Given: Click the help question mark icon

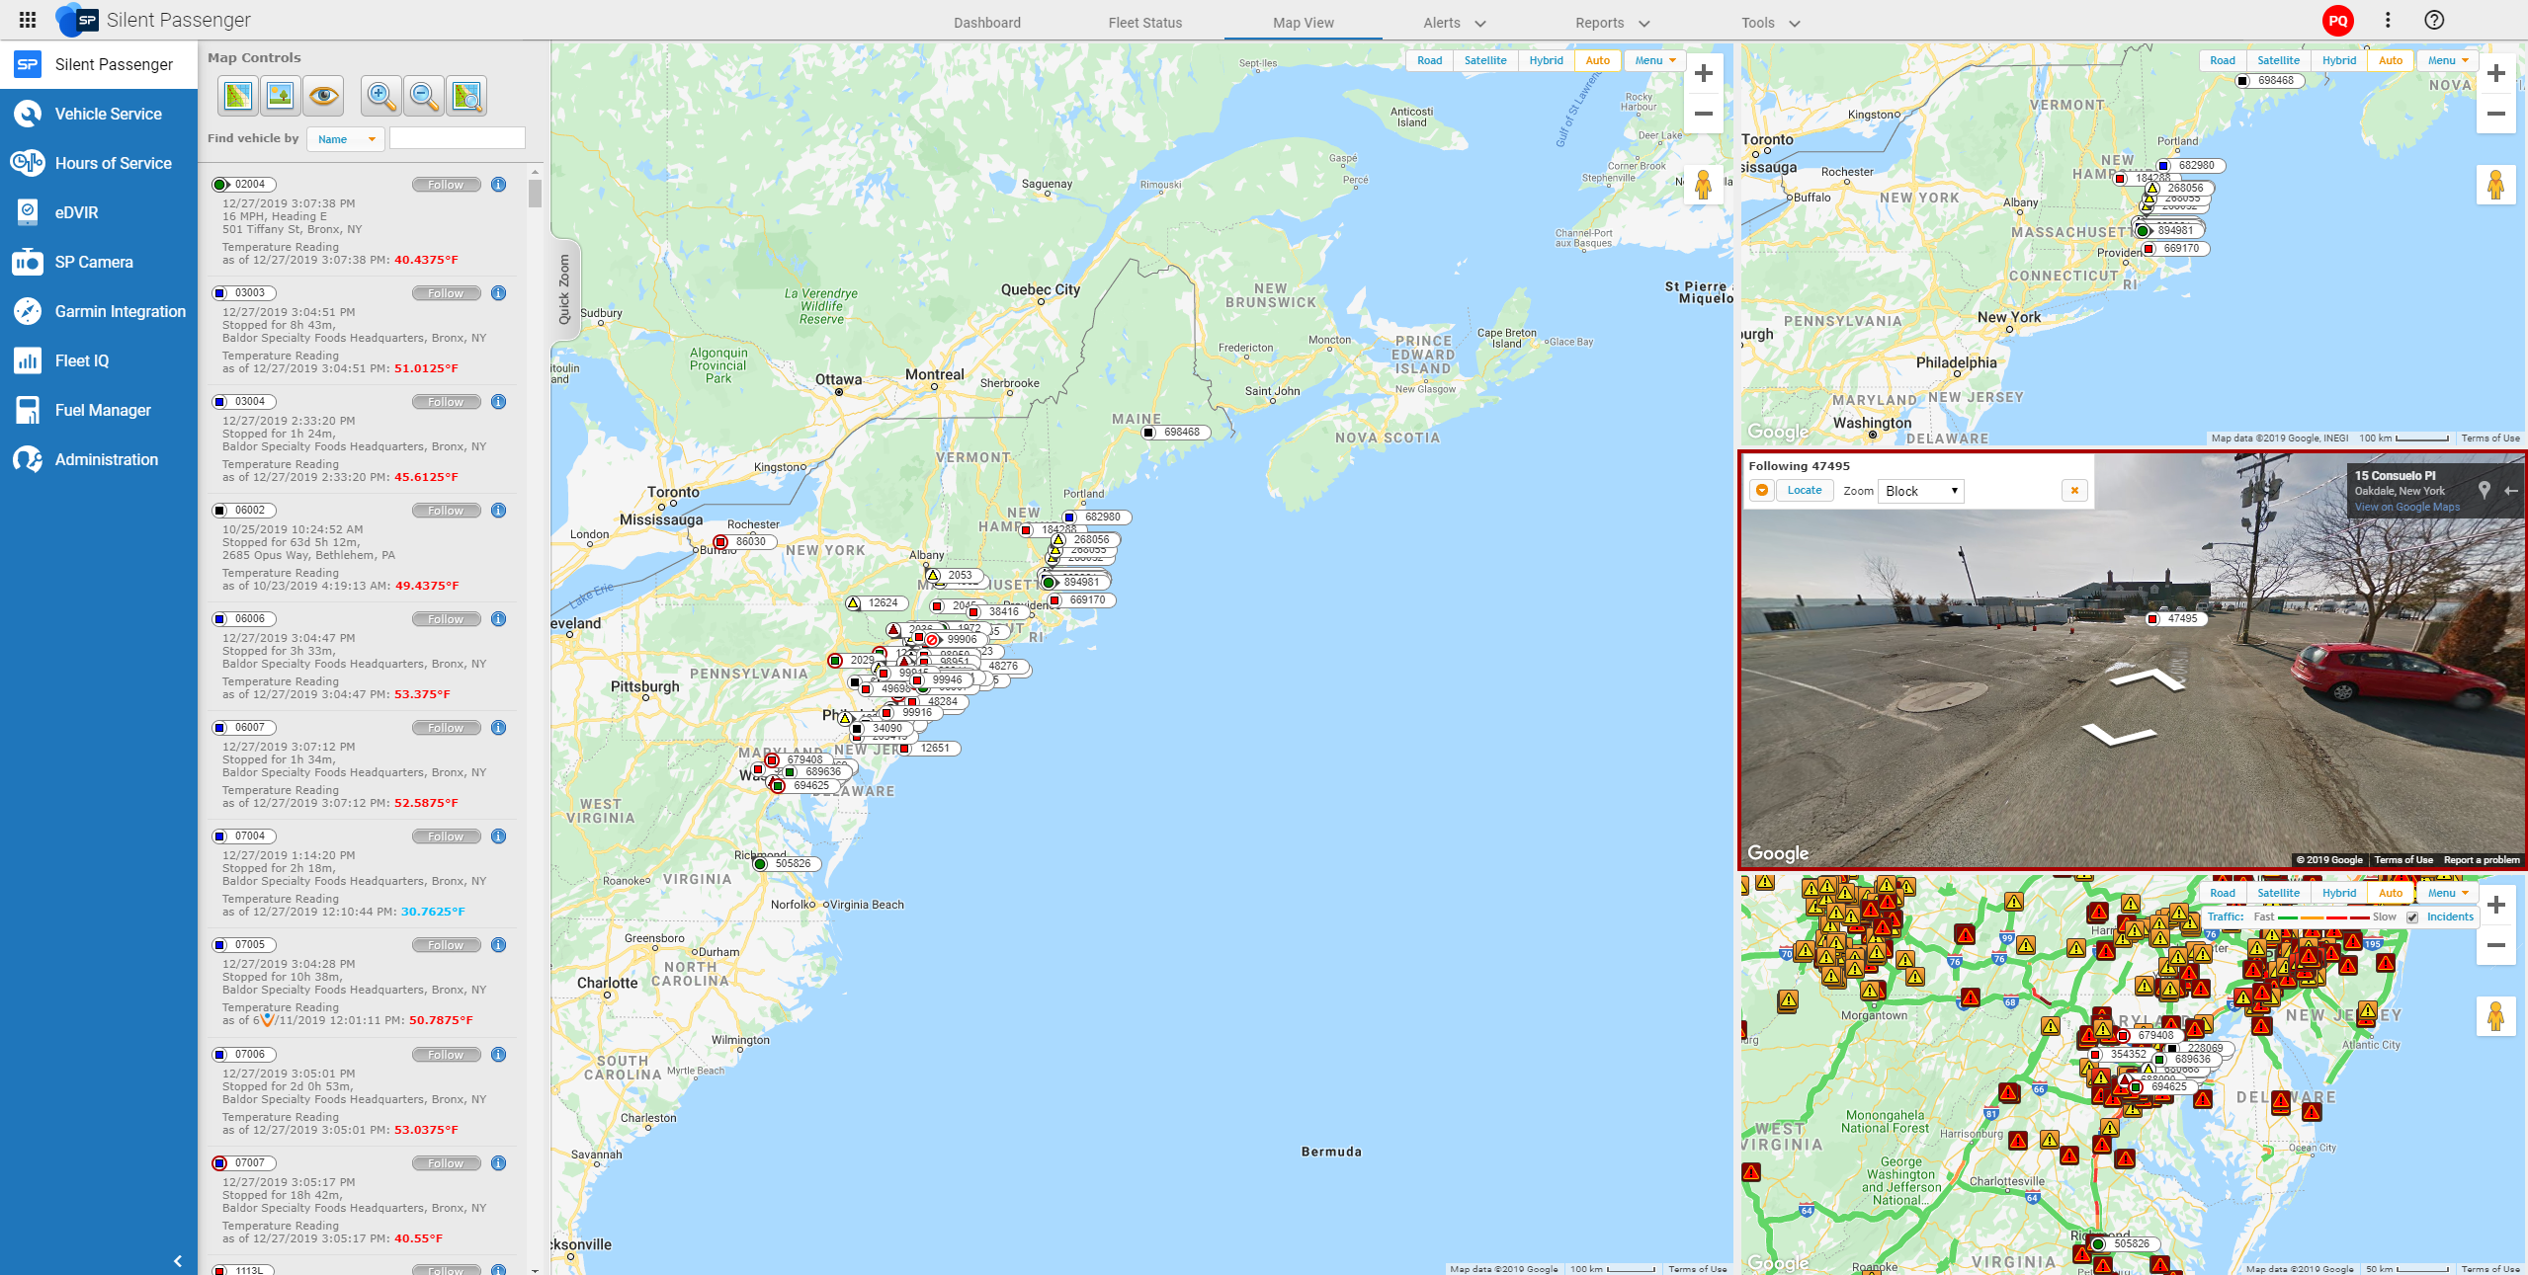Looking at the screenshot, I should 2434,20.
